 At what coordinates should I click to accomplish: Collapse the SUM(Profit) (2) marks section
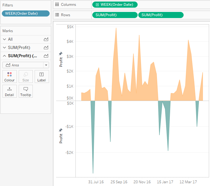(4, 56)
